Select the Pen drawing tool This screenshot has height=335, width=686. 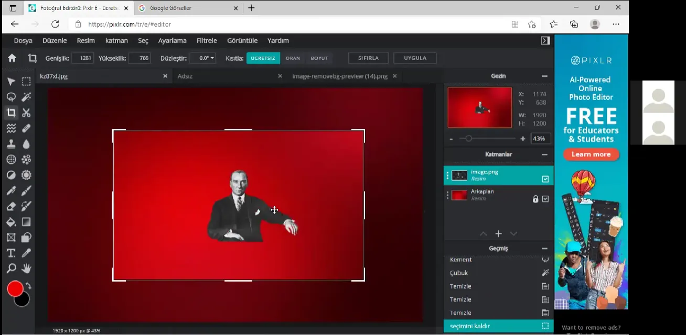[11, 191]
